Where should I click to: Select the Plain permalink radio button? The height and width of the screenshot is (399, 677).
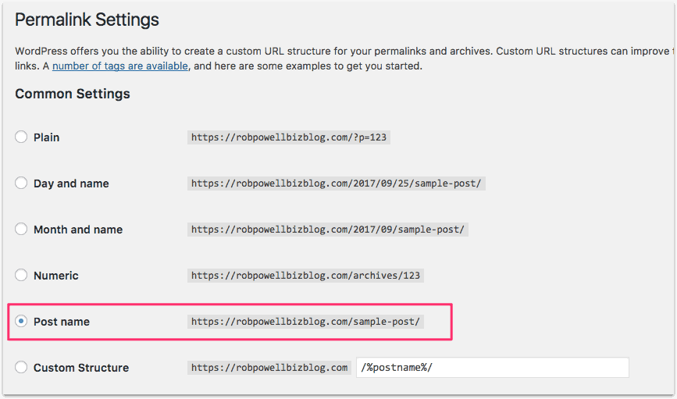[x=21, y=137]
